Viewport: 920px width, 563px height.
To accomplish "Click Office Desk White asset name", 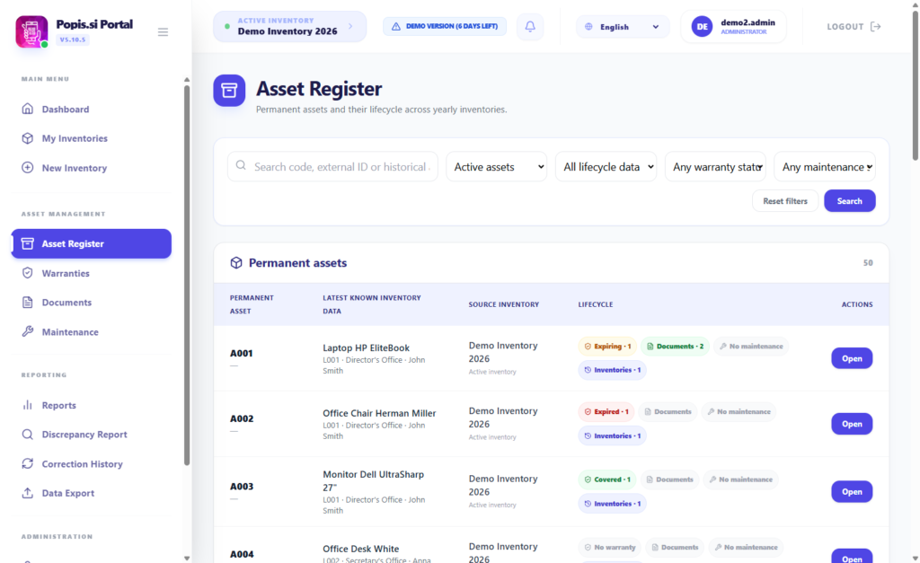I will 361,549.
